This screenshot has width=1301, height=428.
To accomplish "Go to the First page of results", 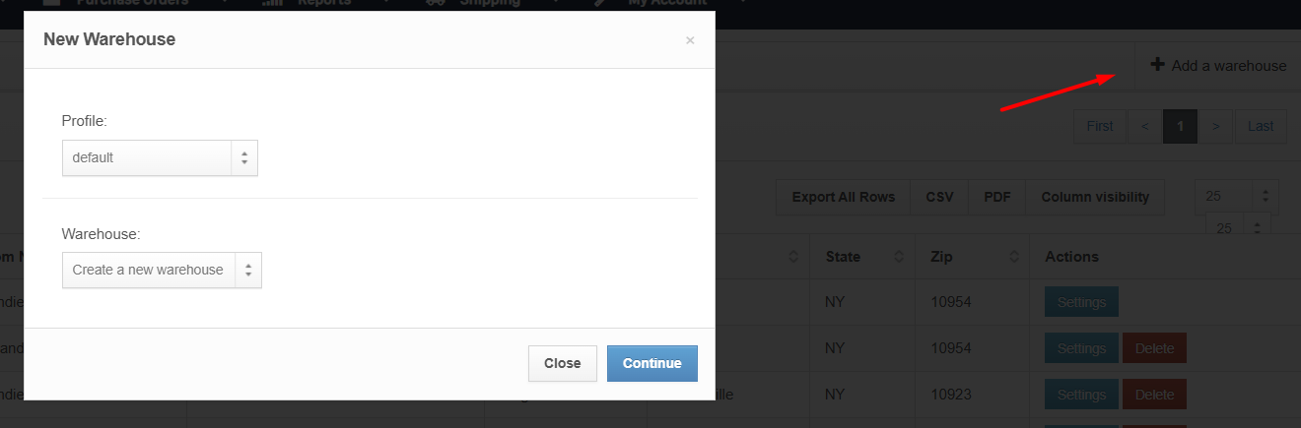I will coord(1100,126).
